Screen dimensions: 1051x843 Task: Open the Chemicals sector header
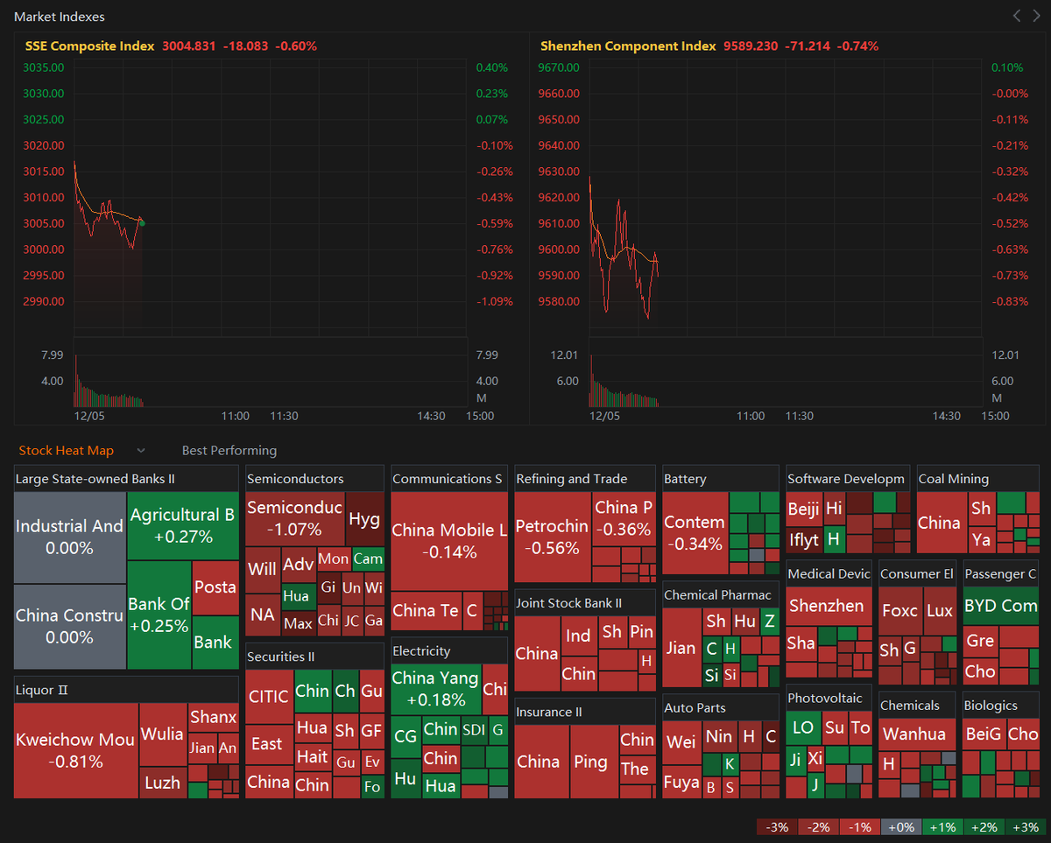point(917,706)
